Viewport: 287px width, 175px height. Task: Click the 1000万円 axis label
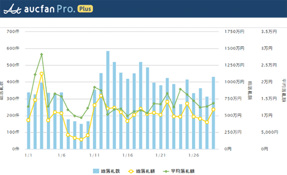click(x=234, y=82)
